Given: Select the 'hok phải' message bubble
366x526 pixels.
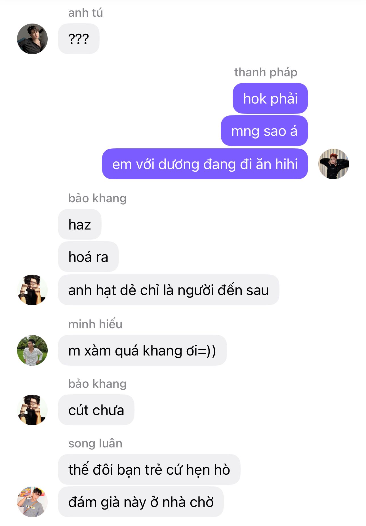Looking at the screenshot, I should (270, 98).
